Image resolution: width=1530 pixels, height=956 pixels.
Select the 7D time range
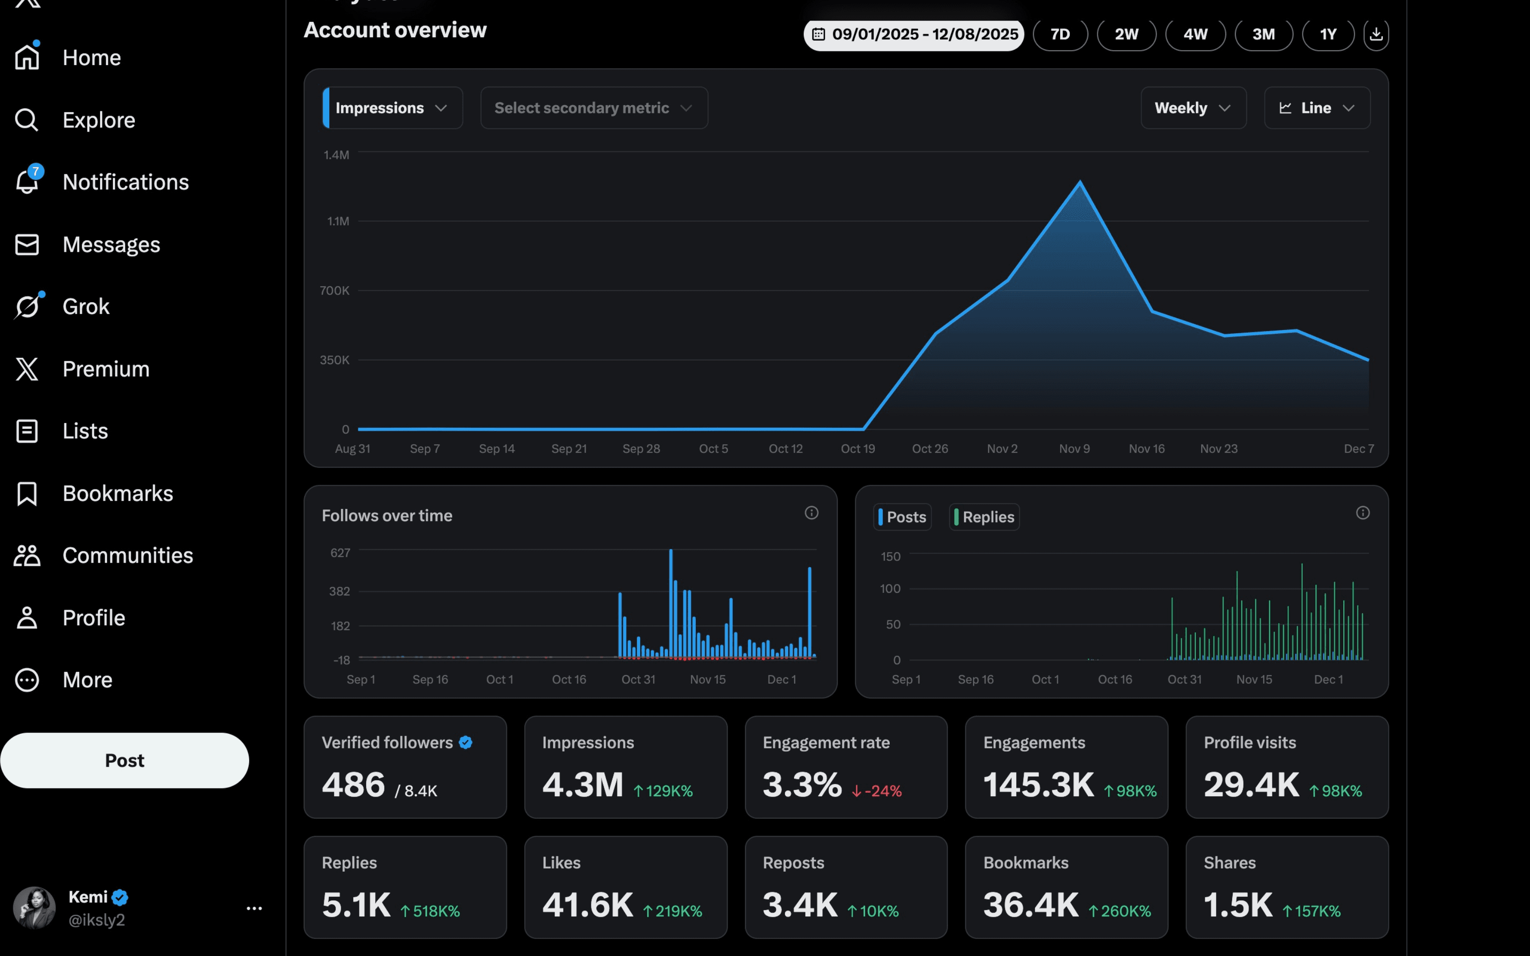coord(1060,34)
